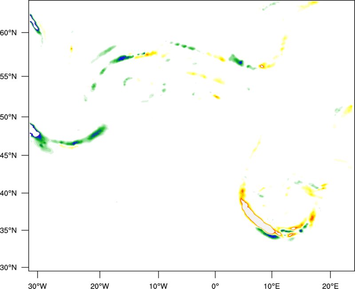
Task: Click the 10°E longitude label
Action: 272,286
